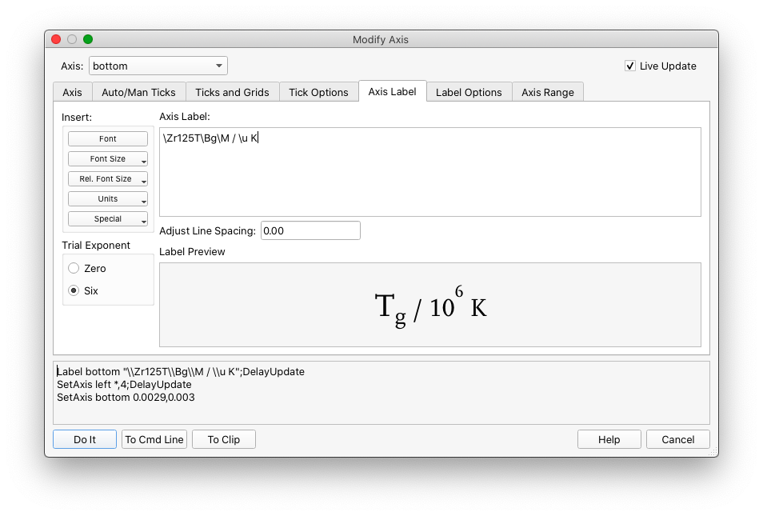Image resolution: width=763 pixels, height=516 pixels.
Task: Expand the Rel. Font Size menu
Action: (107, 178)
